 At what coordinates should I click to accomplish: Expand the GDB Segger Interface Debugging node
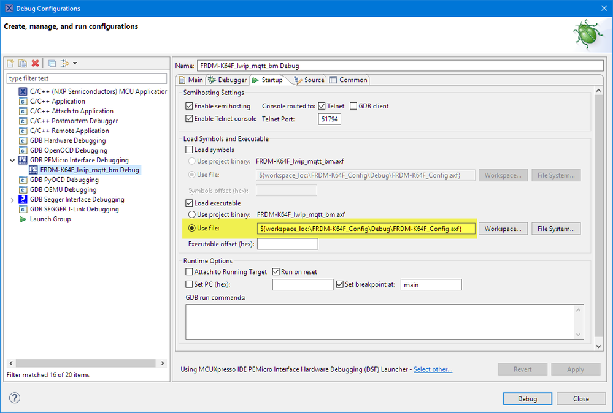coord(12,200)
